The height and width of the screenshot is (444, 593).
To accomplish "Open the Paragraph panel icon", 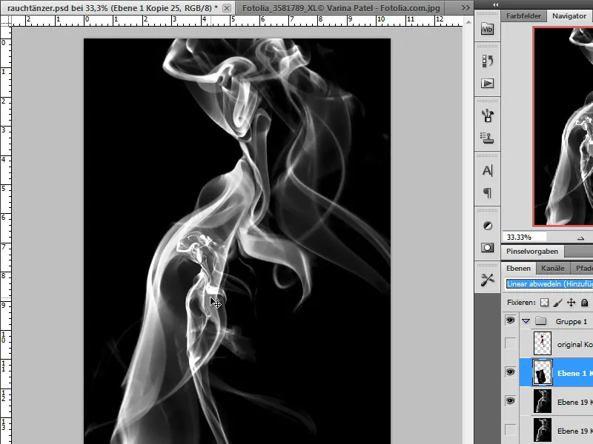I will pos(487,193).
